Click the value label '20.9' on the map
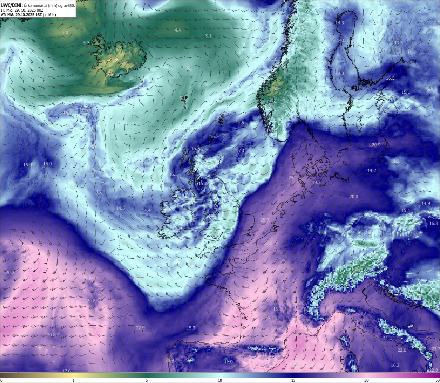The height and width of the screenshot is (383, 440). tap(376, 145)
